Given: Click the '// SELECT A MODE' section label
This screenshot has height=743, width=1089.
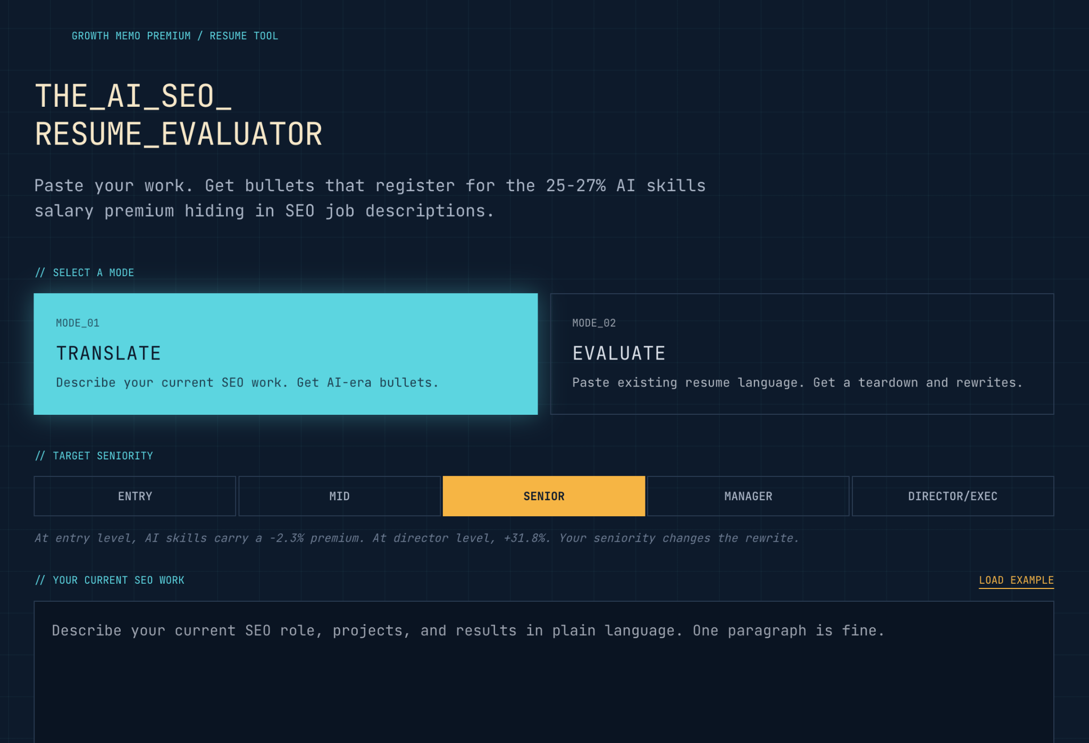Looking at the screenshot, I should click(85, 272).
